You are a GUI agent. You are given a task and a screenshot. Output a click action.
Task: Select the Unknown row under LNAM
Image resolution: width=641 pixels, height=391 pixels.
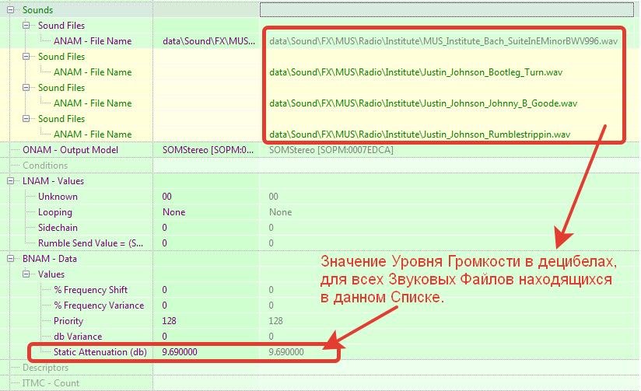pos(58,197)
